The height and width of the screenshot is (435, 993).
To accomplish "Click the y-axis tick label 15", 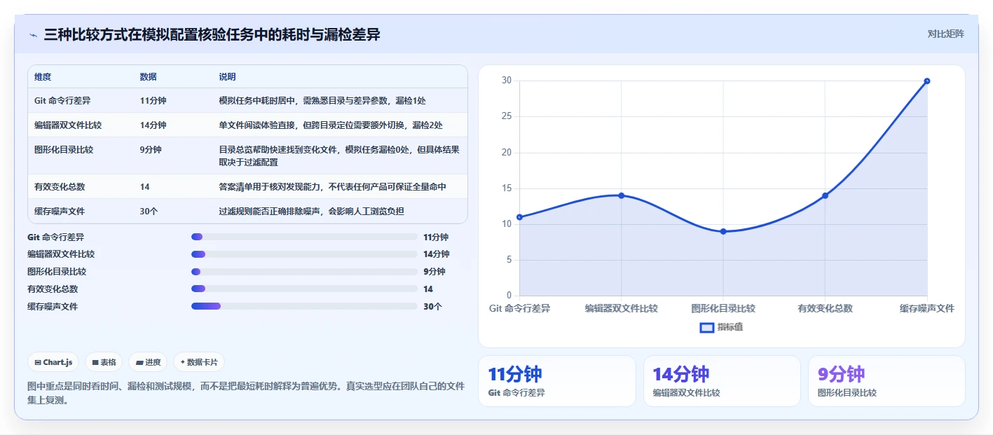I will [x=507, y=188].
